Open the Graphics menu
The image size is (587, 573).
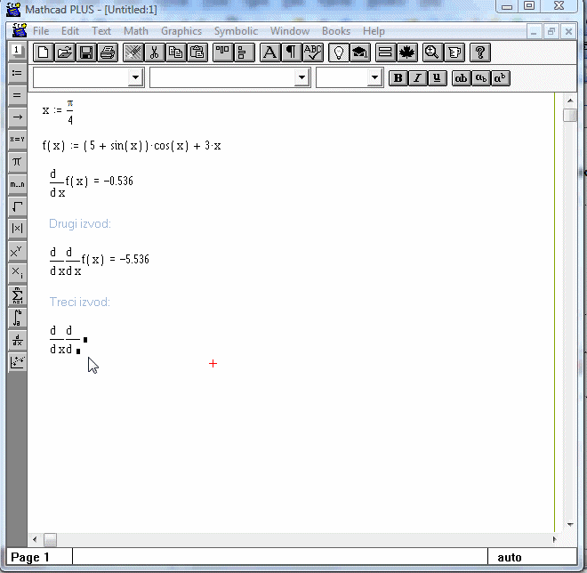coord(181,31)
